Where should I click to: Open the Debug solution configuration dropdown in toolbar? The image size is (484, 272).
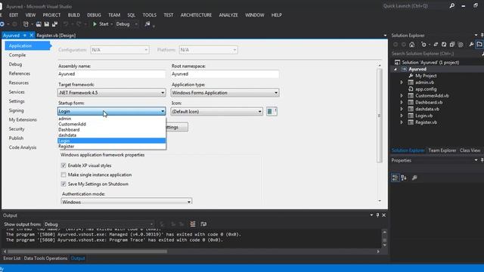pyautogui.click(x=126, y=24)
